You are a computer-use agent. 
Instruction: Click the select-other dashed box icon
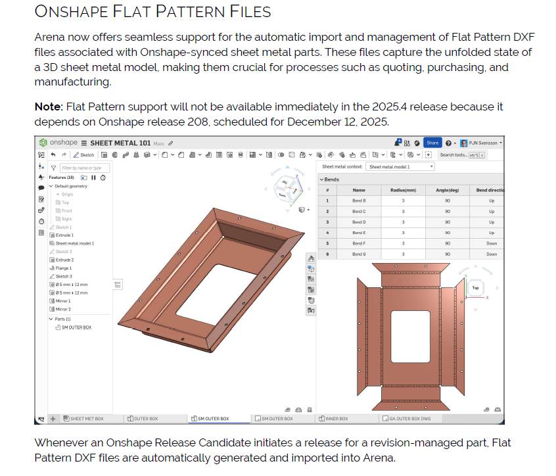429,155
